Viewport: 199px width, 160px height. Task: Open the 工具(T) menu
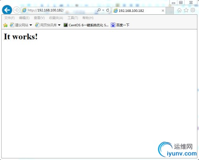73,18
